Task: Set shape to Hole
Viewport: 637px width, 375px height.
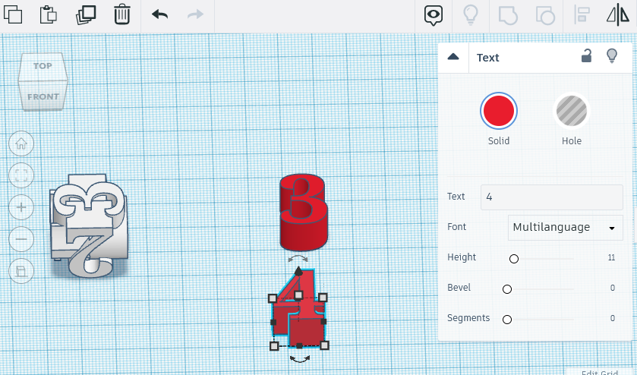Action: tap(571, 111)
